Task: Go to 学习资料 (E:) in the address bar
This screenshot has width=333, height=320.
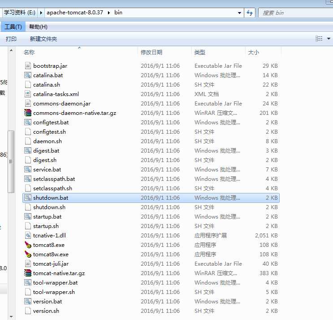Action: [x=20, y=13]
